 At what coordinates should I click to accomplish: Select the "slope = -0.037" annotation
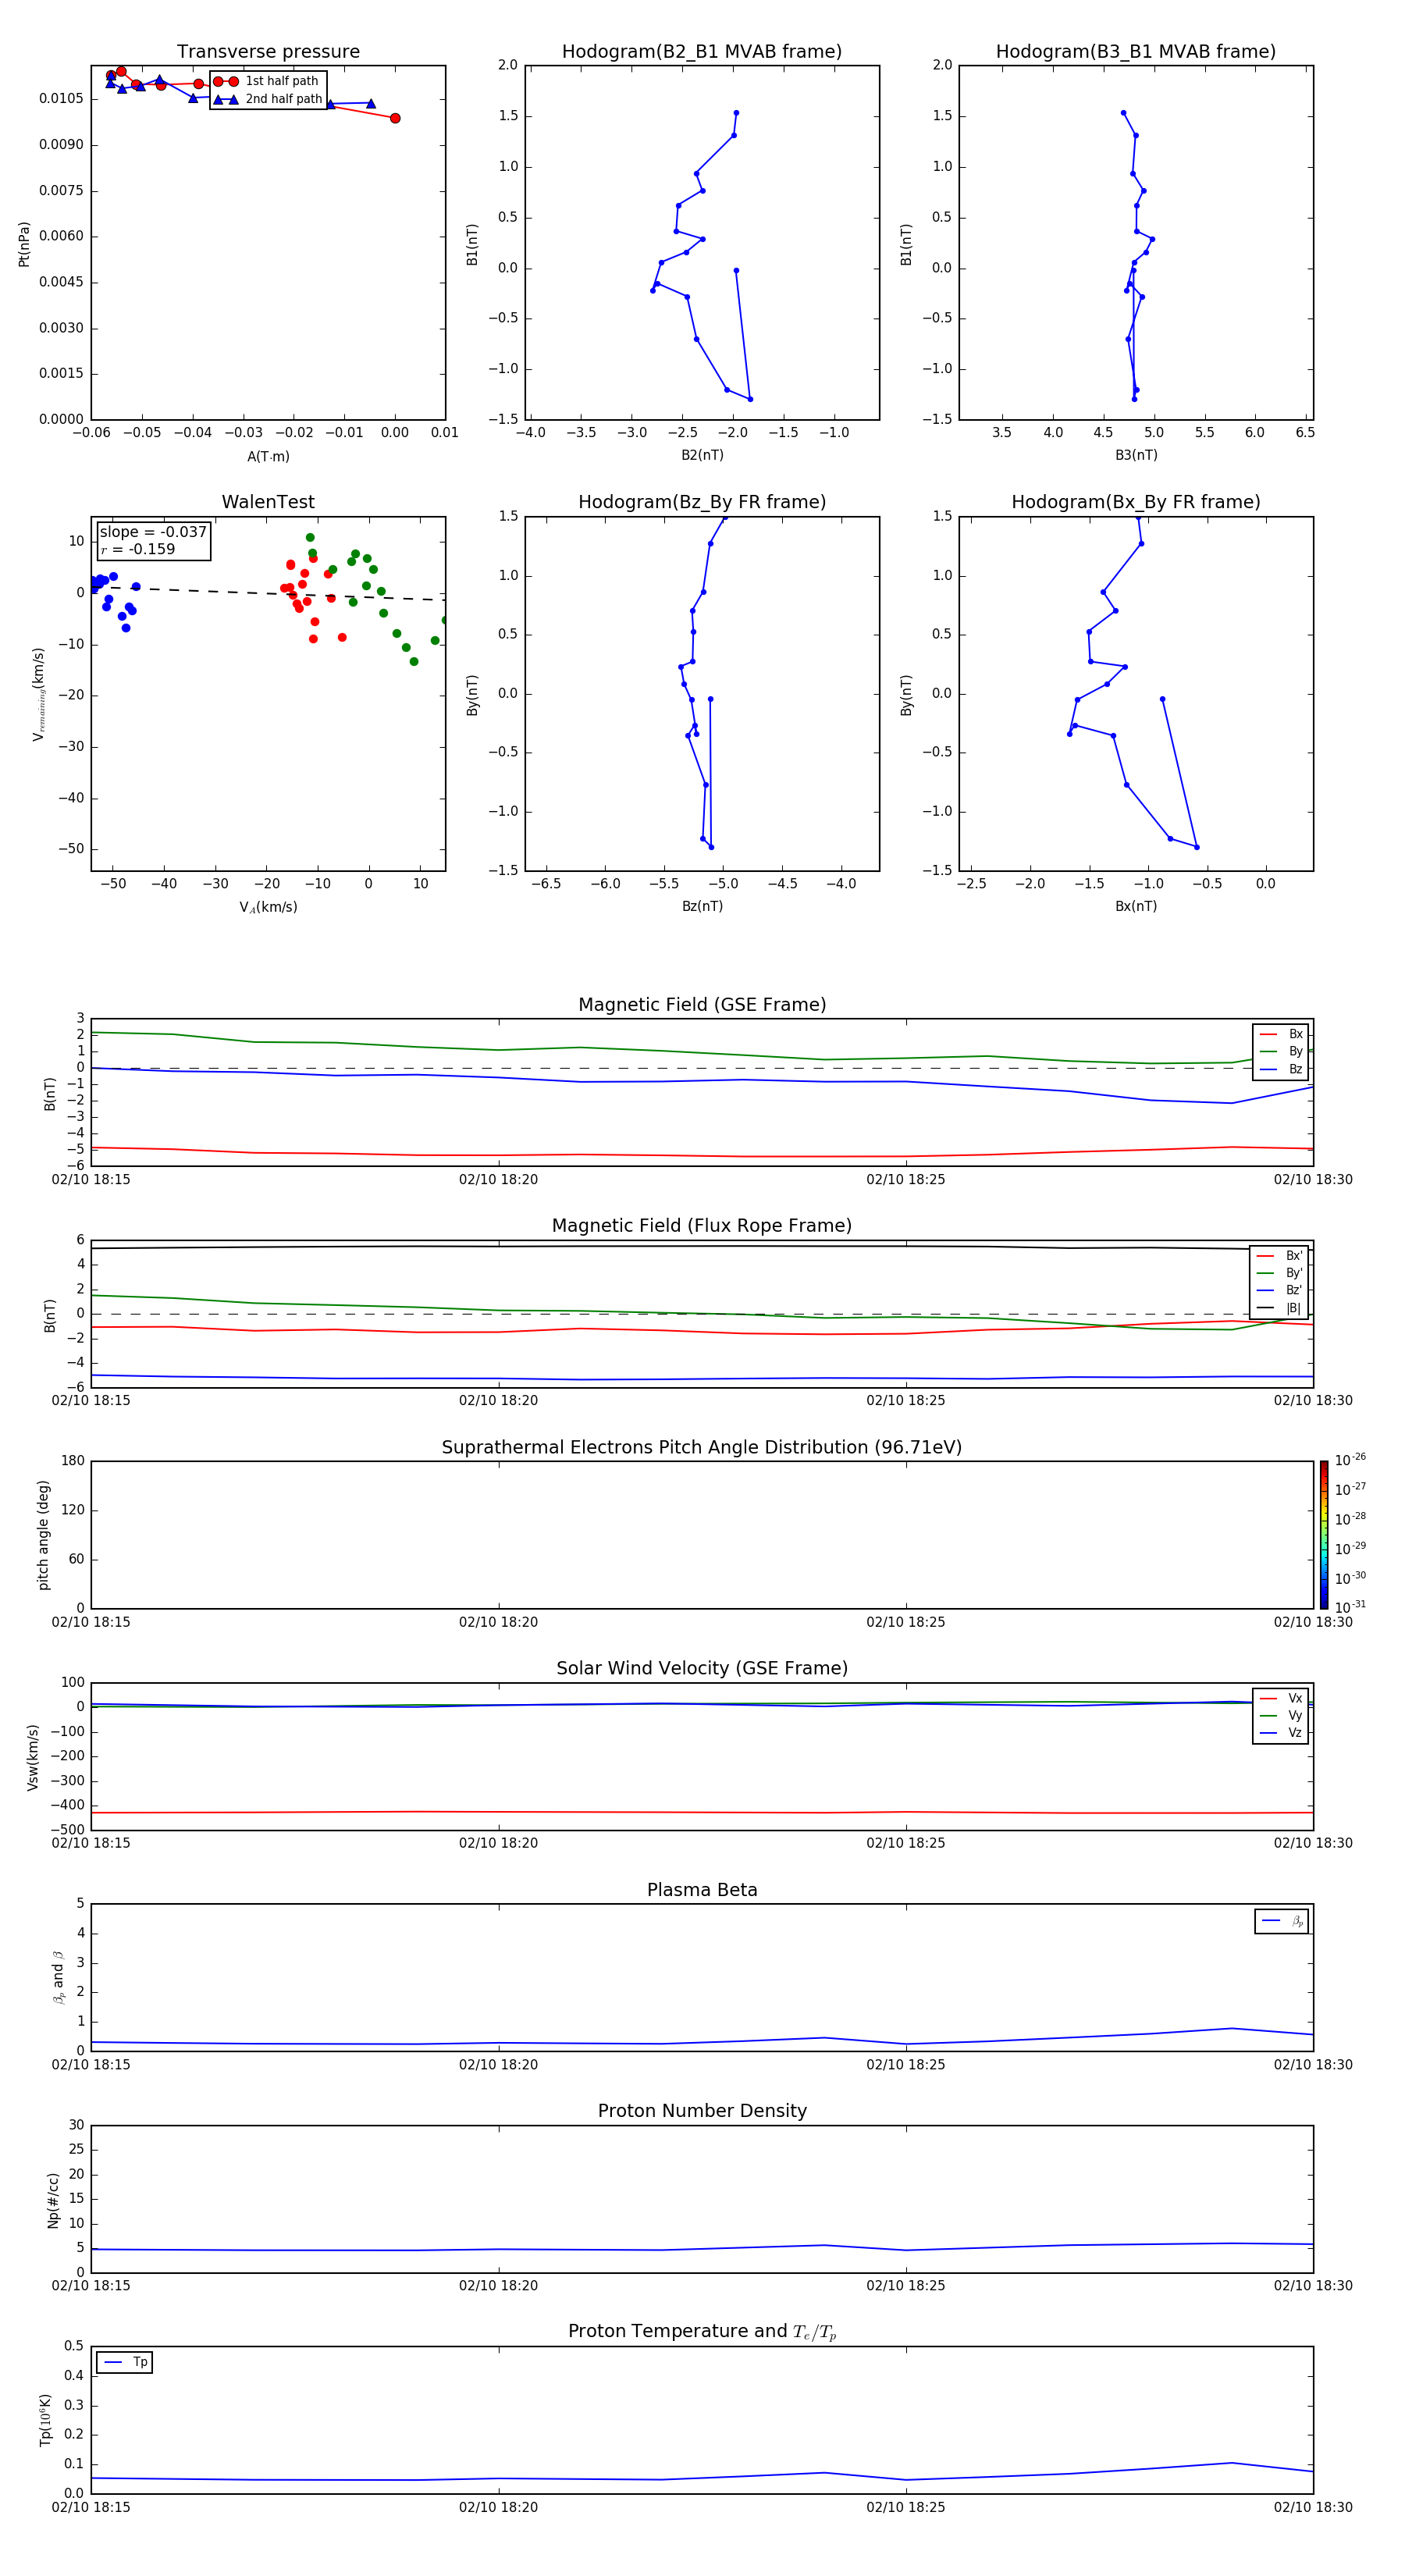153,532
